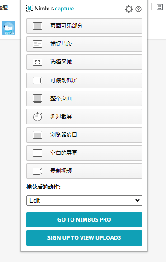
Task: Open the Edit action dropdown
Action: pyautogui.click(x=84, y=200)
